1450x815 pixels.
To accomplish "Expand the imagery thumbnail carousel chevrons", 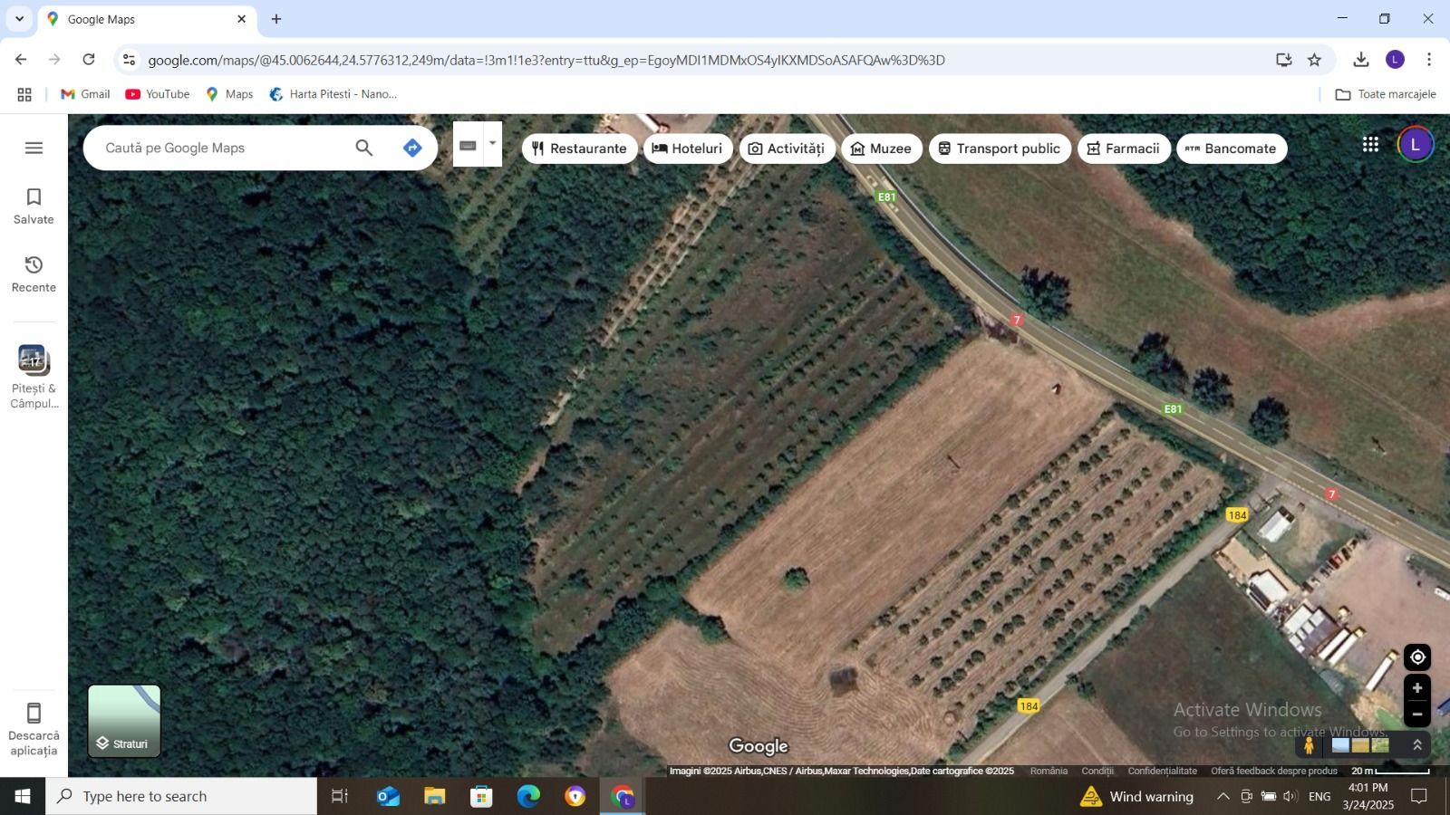I will point(1417,744).
